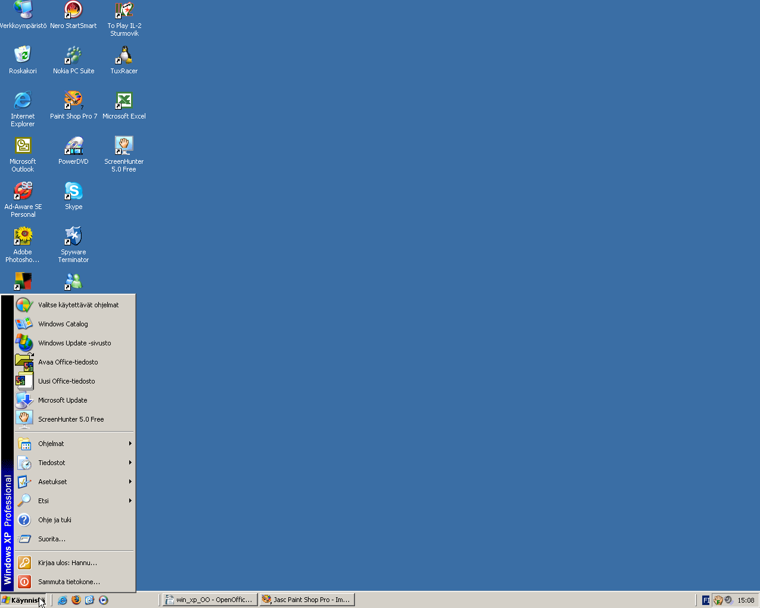Viewport: 760px width, 608px height.
Task: Open Microsoft Update from Start menu
Action: click(x=75, y=400)
